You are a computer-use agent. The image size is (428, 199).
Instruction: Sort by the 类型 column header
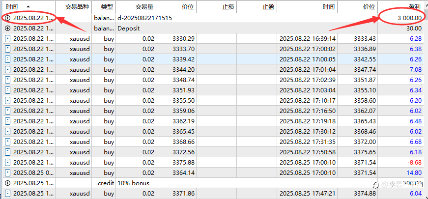coord(106,7)
